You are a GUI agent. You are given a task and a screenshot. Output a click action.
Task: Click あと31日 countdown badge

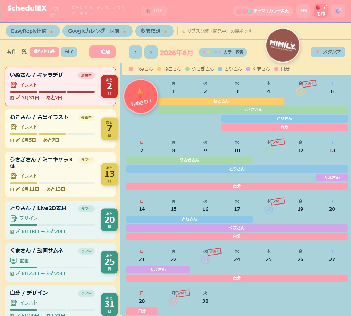point(109,304)
